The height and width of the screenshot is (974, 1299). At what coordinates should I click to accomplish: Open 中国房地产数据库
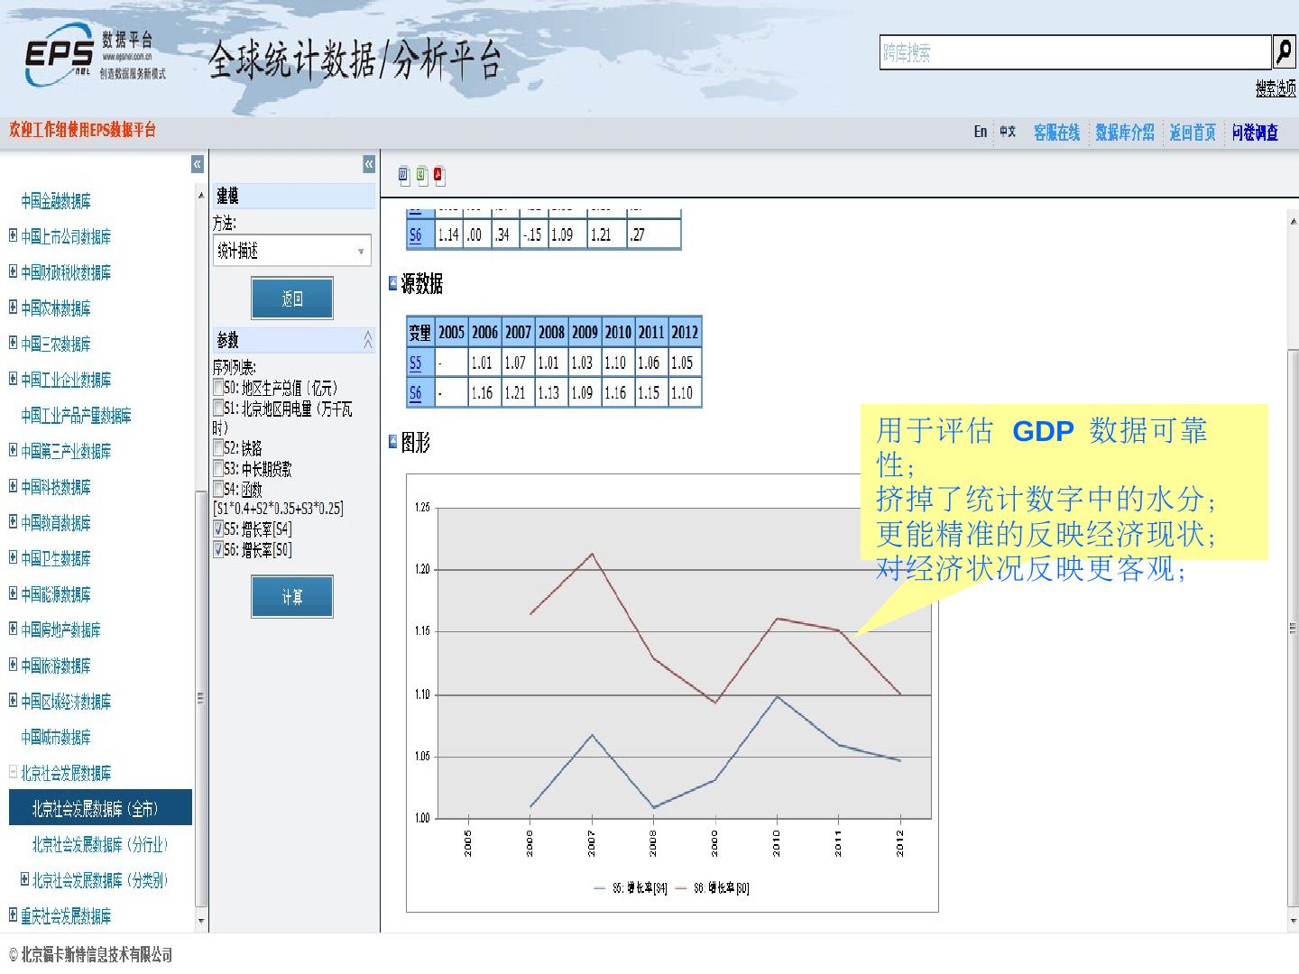(61, 629)
